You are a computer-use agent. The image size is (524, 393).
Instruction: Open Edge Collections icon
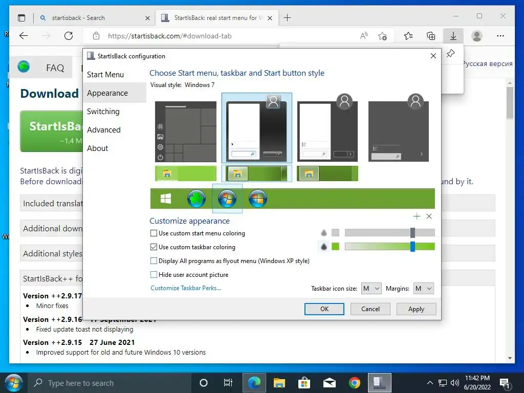pos(431,36)
